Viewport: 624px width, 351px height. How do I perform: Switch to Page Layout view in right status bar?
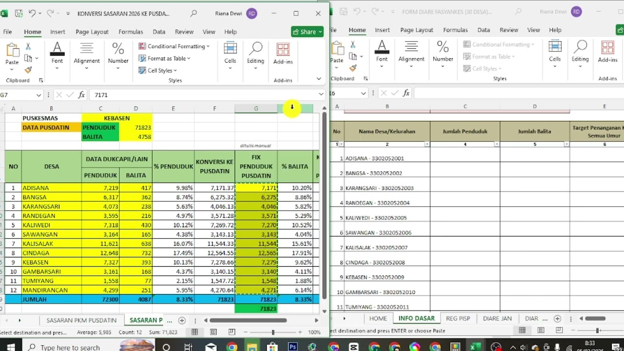coord(541,330)
